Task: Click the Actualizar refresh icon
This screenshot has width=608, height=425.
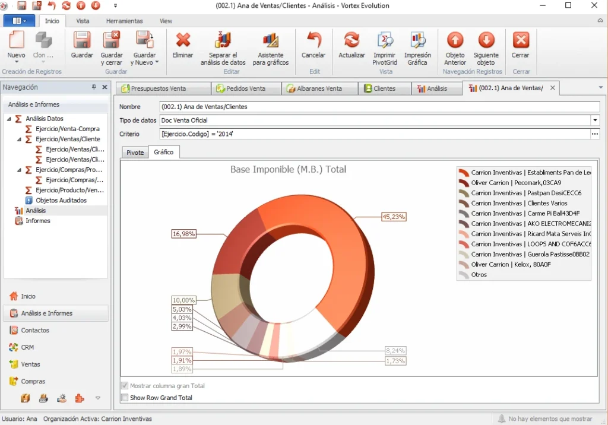Action: click(x=351, y=40)
